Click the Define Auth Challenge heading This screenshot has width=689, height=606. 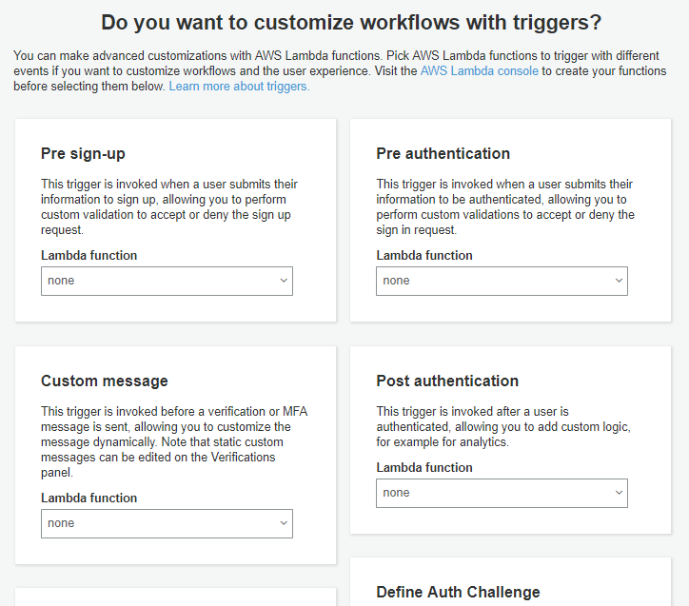458,592
